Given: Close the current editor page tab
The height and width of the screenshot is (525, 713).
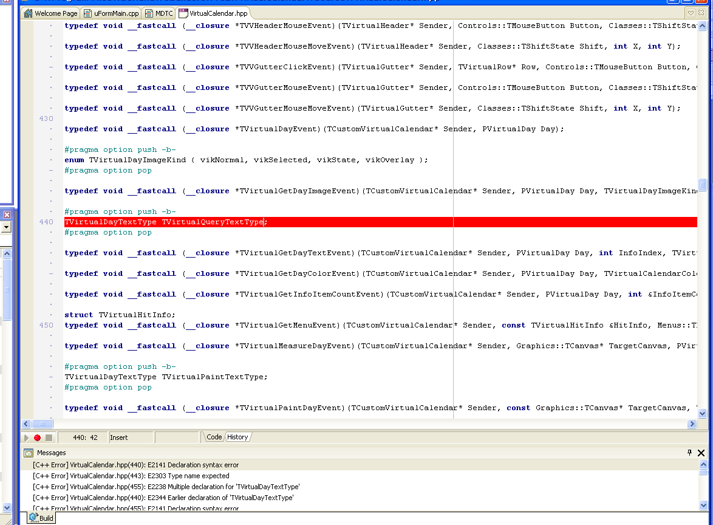Looking at the screenshot, I should click(701, 13).
